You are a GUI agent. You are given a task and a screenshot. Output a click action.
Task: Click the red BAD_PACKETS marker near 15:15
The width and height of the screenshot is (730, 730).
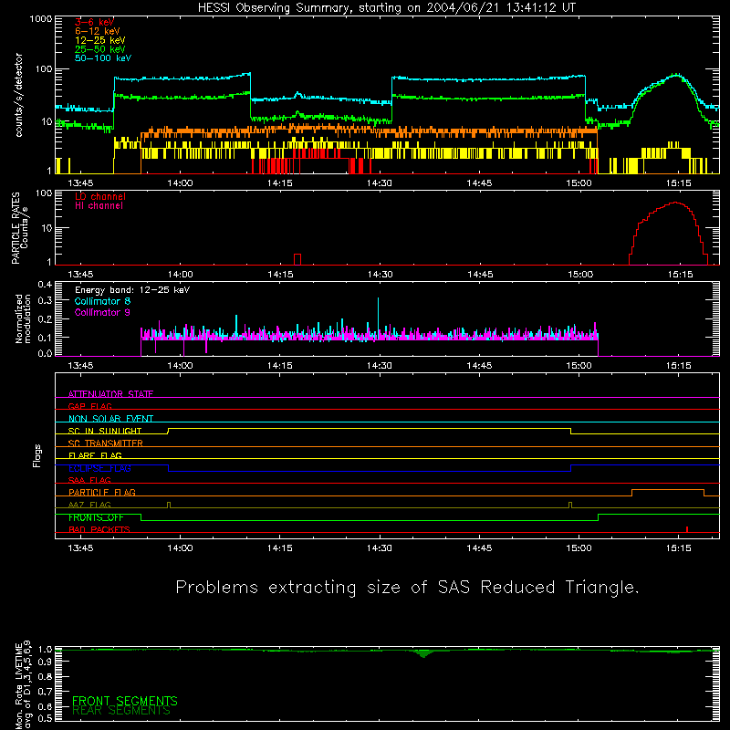click(687, 529)
